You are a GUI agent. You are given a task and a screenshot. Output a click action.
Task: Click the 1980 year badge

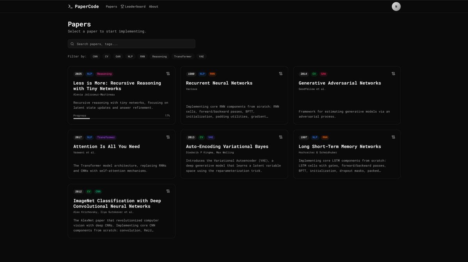[191, 74]
